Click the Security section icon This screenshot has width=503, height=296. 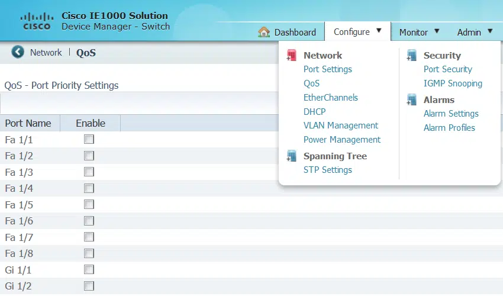[x=412, y=55]
